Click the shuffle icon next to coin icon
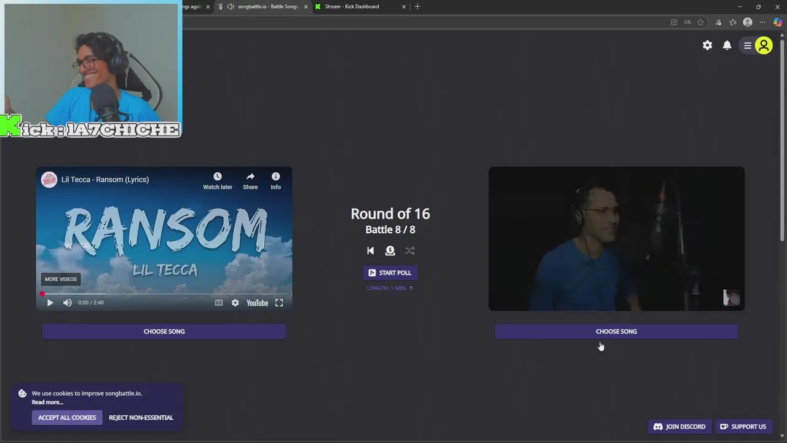787x443 pixels. 409,250
